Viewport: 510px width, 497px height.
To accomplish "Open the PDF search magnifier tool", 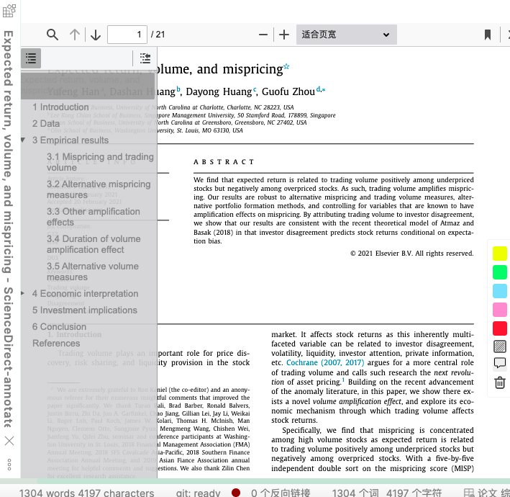I will pyautogui.click(x=53, y=35).
